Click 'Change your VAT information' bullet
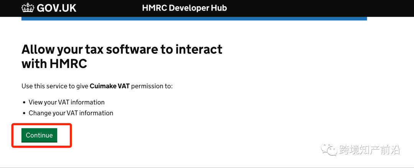The height and width of the screenshot is (168, 414). pos(71,113)
